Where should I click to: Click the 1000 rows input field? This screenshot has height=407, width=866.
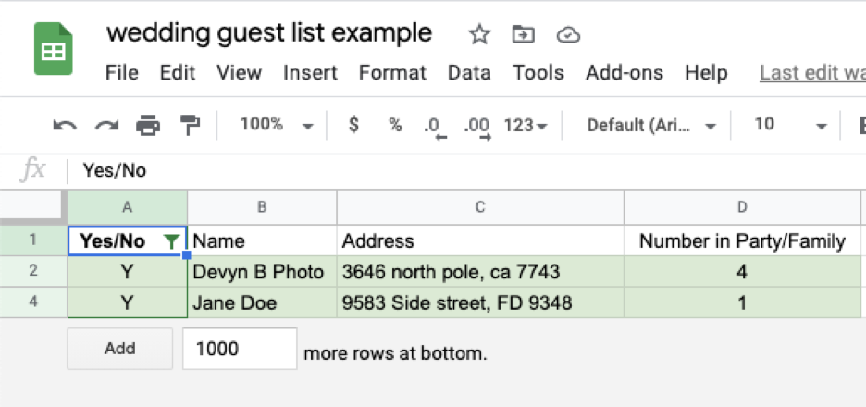[x=240, y=349]
